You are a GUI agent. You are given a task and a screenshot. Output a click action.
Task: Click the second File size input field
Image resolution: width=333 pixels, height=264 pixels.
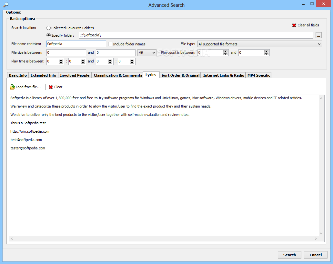point(116,52)
